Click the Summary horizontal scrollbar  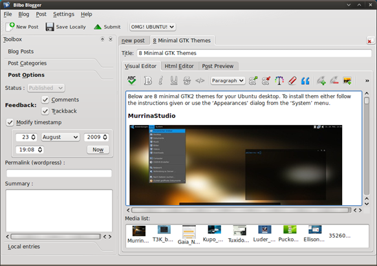pos(56,237)
